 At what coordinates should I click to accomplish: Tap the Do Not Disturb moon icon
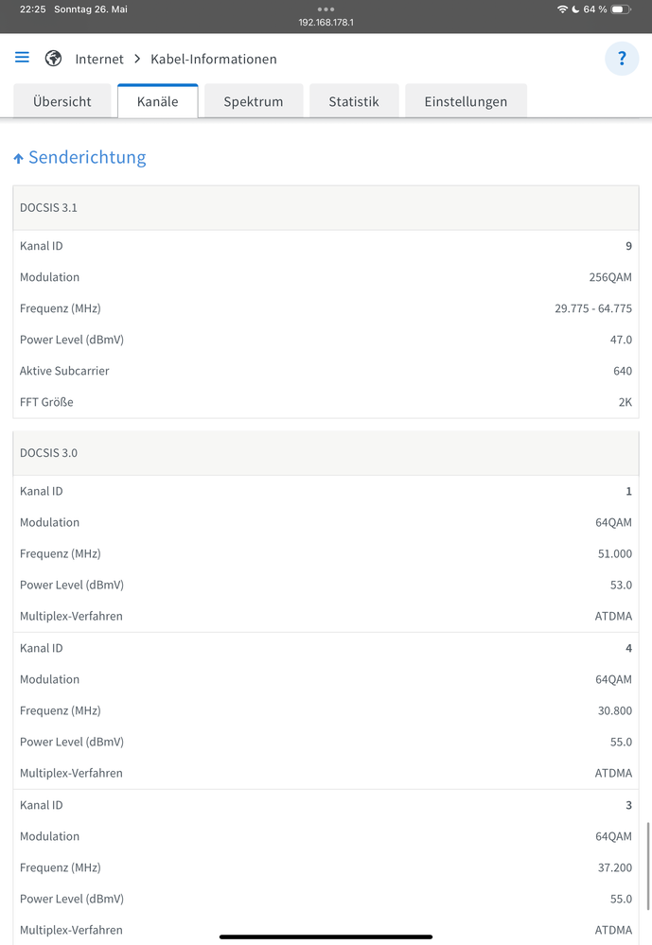click(x=575, y=9)
